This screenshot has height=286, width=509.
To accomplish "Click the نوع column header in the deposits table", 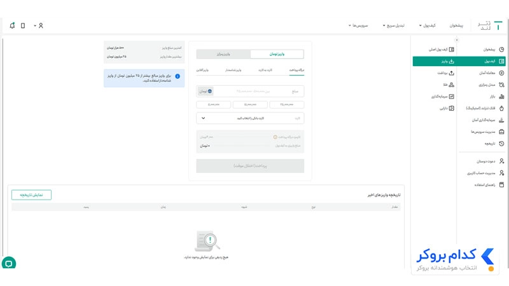I will tap(313, 207).
